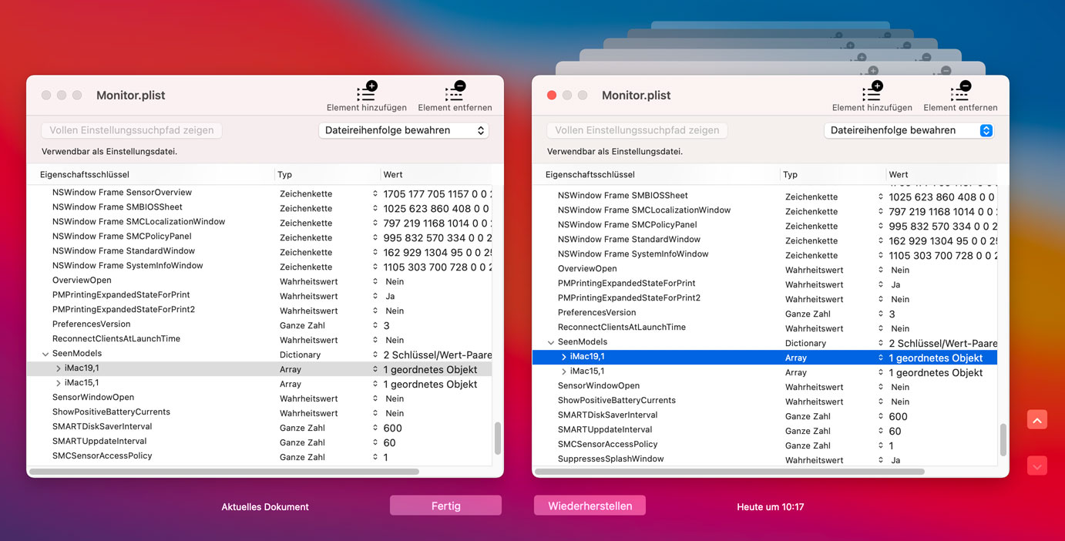Expand iMac15,1 array in left window

[x=59, y=384]
